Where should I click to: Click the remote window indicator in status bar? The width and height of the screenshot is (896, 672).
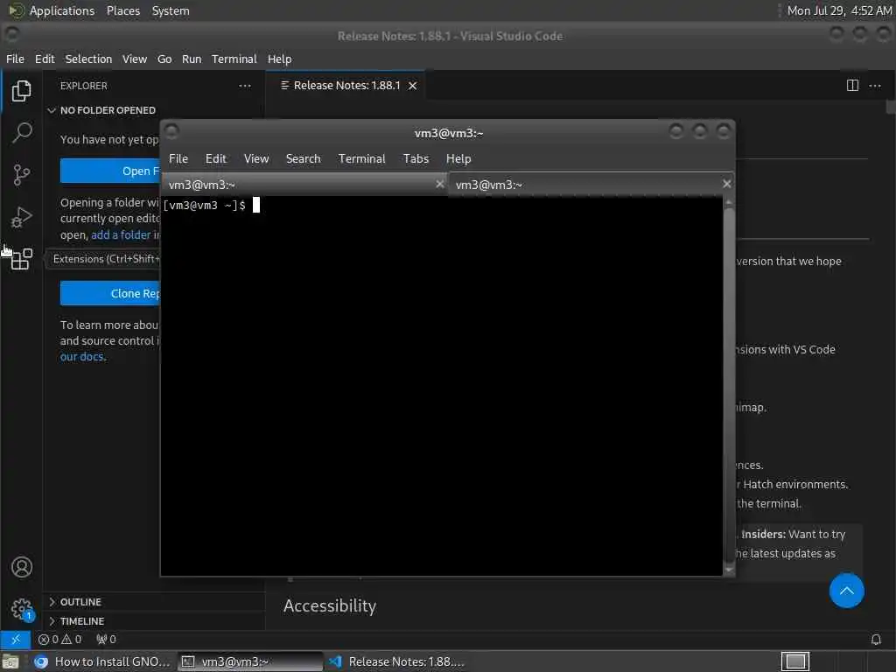(16, 640)
